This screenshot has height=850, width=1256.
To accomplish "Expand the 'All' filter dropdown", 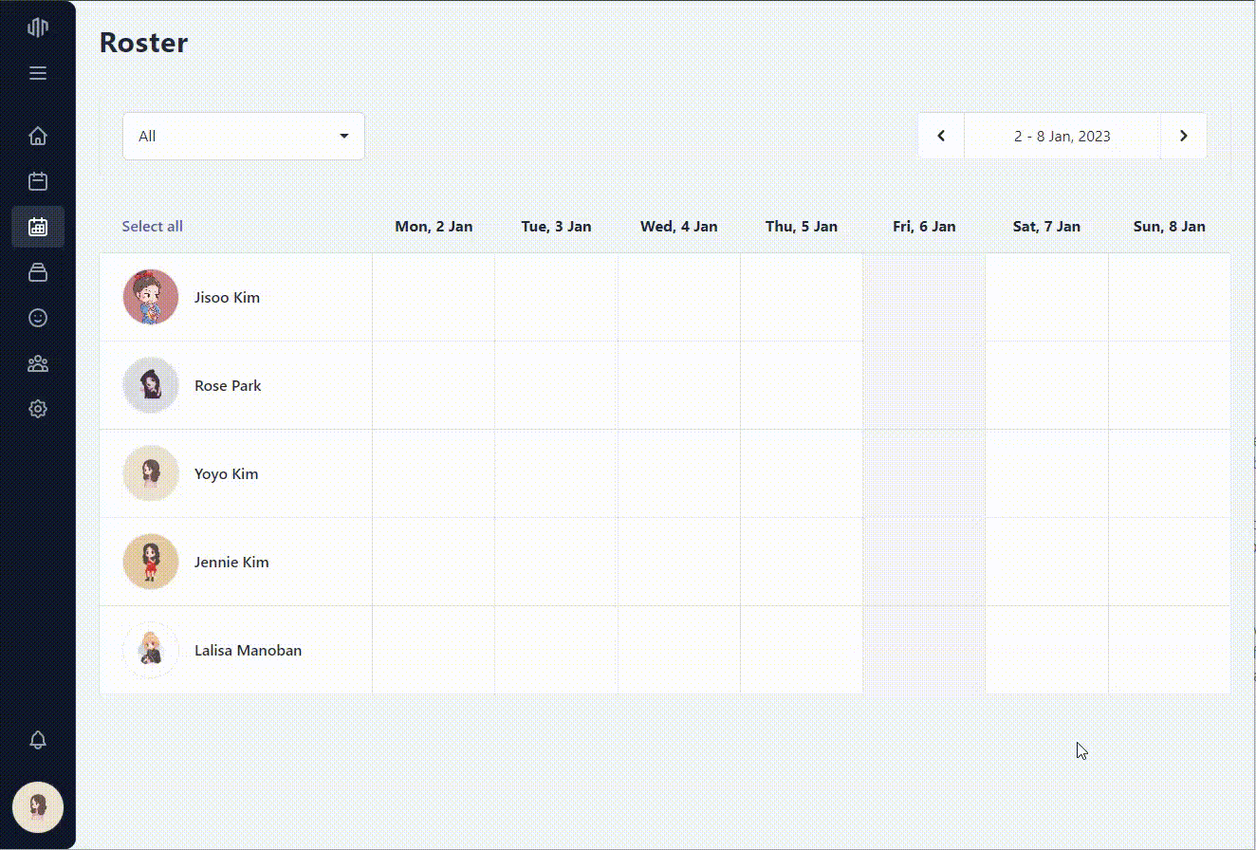I will coord(244,136).
